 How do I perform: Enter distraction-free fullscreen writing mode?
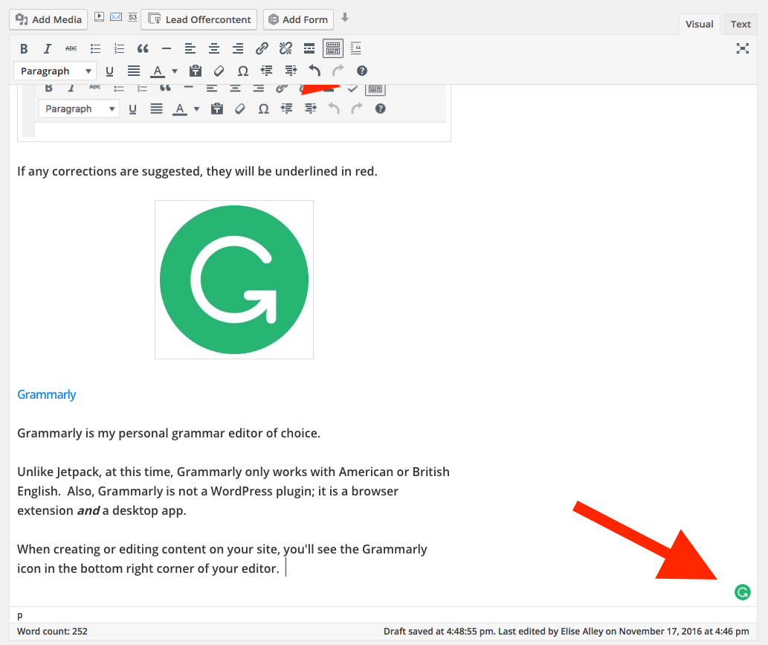point(743,48)
